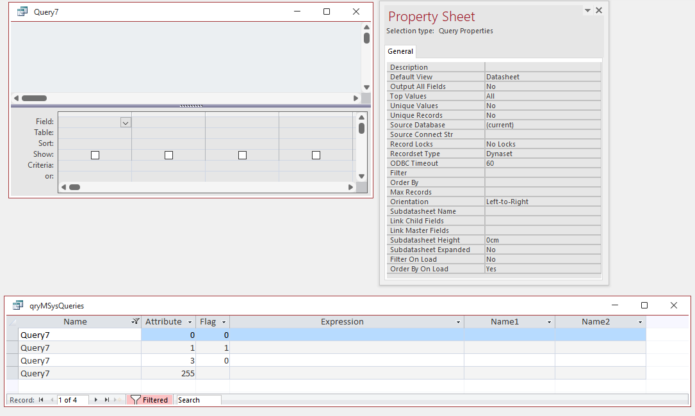Click the design grid horizontal scrollbar thumb
This screenshot has width=695, height=416.
[x=74, y=188]
